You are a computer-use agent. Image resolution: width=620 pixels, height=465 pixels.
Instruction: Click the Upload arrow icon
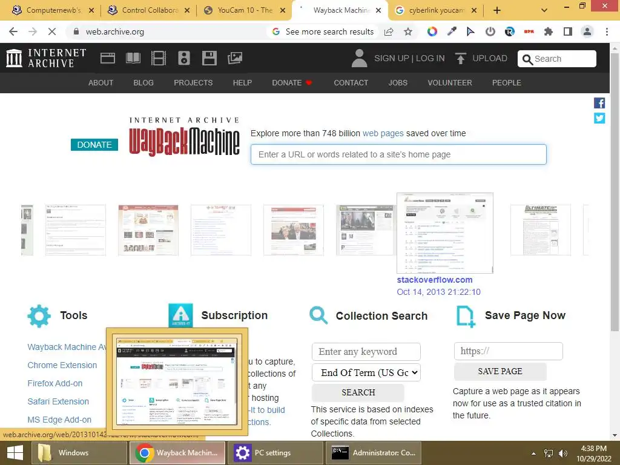[460, 59]
